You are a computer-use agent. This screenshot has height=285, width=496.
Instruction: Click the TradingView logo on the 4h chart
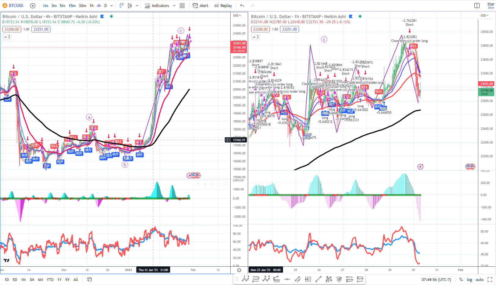(6, 260)
